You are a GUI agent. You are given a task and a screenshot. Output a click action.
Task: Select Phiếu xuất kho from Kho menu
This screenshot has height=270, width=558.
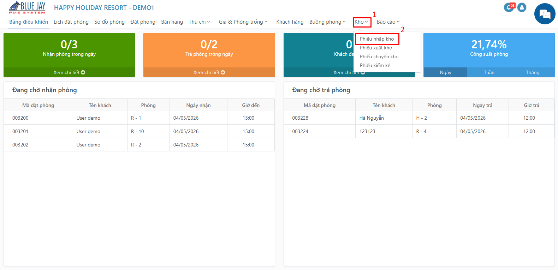pos(376,48)
